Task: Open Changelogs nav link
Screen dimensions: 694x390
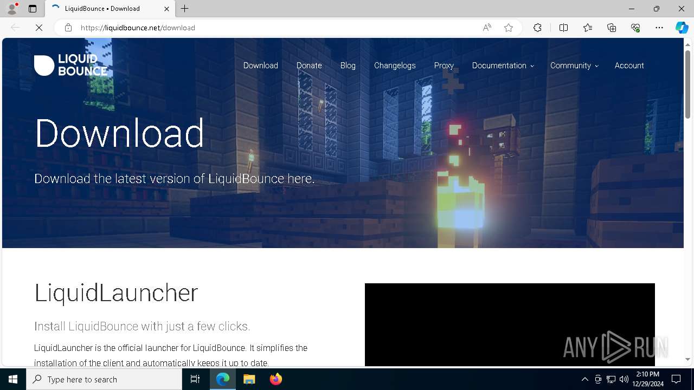Action: pos(395,66)
